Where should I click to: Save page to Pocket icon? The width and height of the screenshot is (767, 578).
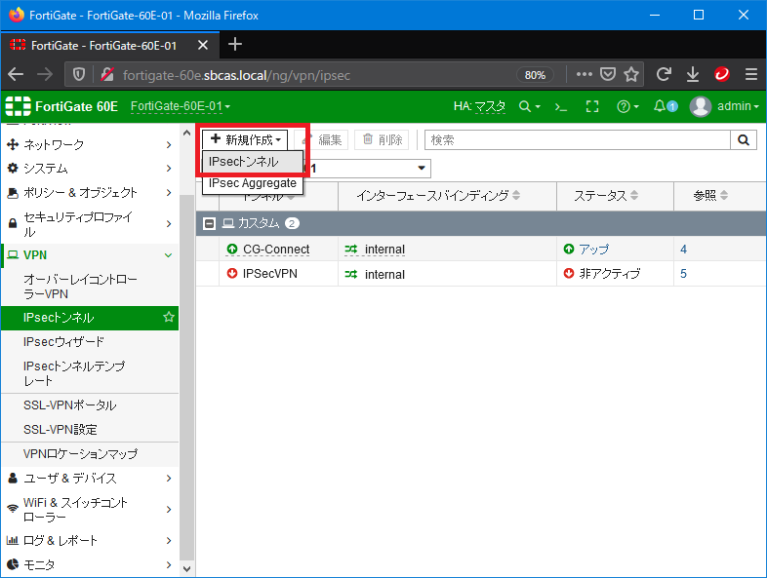(x=608, y=74)
